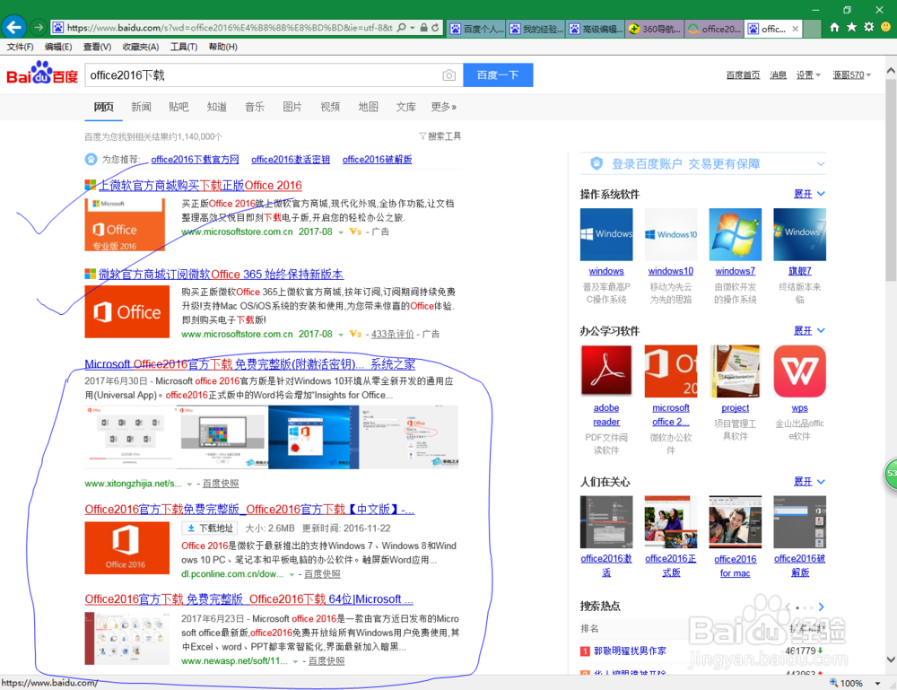897x690 pixels.
Task: Click the 百度首页 link
Action: 743,75
